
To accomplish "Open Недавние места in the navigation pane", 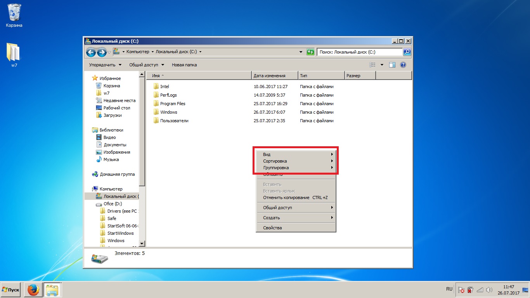I will point(116,100).
